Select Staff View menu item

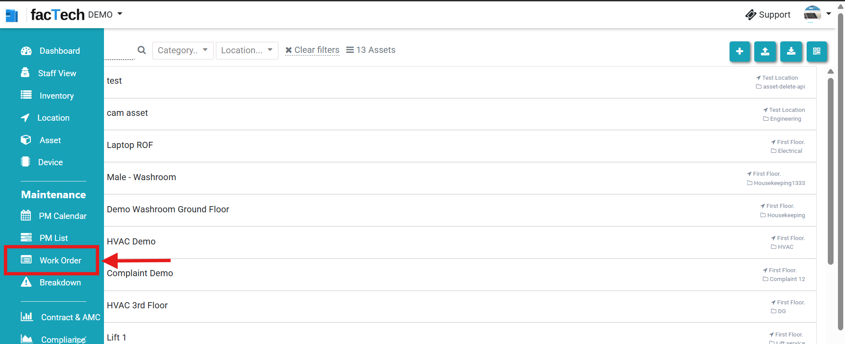coord(57,73)
